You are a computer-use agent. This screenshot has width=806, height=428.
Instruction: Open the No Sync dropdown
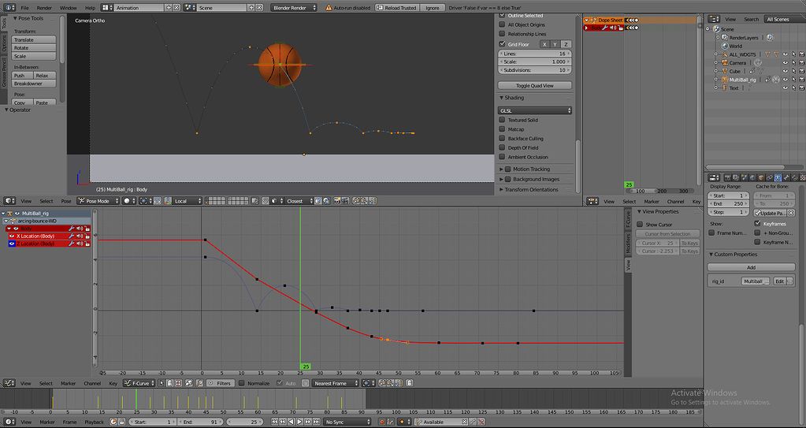(347, 422)
